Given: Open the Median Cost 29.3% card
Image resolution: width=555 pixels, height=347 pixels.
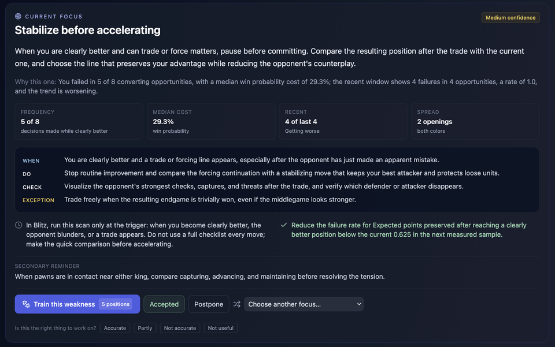Looking at the screenshot, I should pos(211,121).
